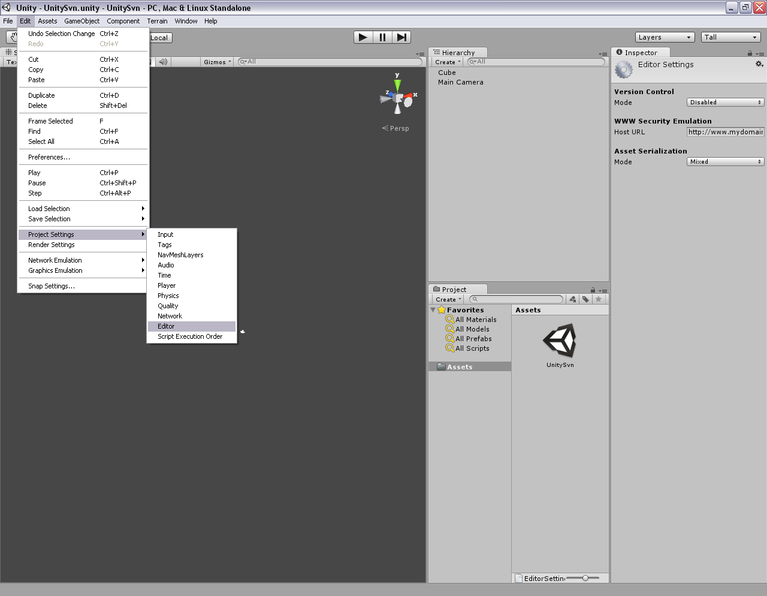Open the Terrain menu
Image resolution: width=767 pixels, height=596 pixels.
(x=158, y=21)
